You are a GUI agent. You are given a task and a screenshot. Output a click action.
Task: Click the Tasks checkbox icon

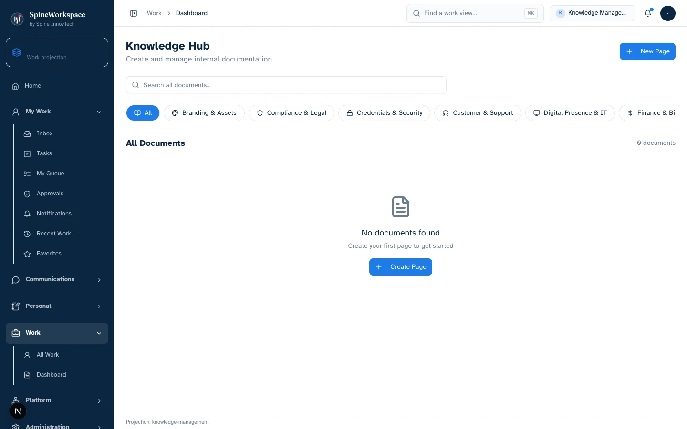point(27,153)
